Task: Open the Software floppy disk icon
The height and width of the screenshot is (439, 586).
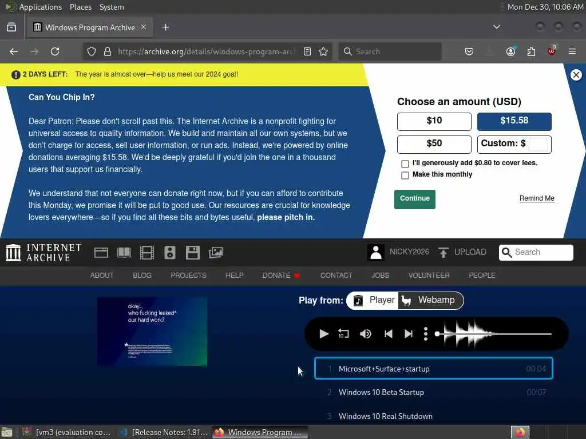Action: coord(193,253)
